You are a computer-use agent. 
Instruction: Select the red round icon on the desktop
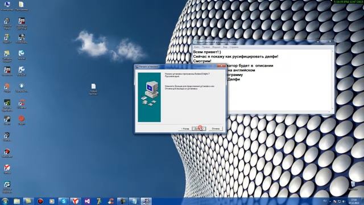tap(22, 120)
